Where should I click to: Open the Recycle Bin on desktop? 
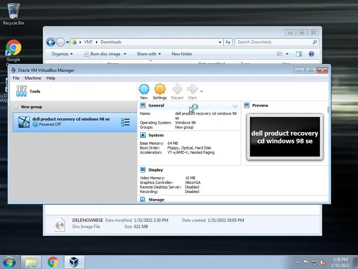(14, 14)
